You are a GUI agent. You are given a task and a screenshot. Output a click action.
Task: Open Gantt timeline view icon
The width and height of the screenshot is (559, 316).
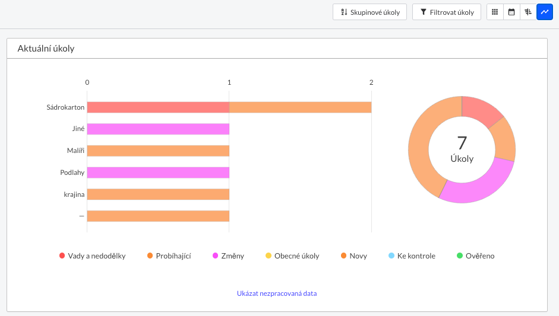tap(528, 12)
